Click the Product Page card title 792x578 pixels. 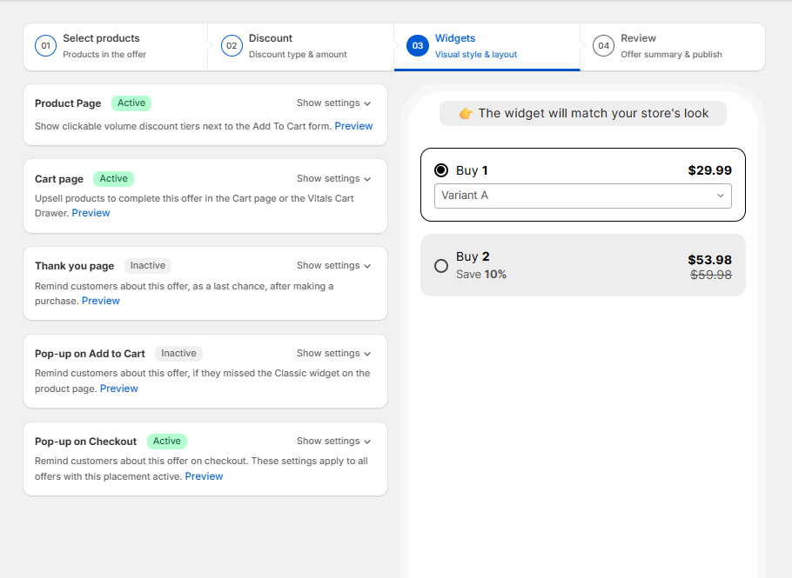[x=68, y=103]
